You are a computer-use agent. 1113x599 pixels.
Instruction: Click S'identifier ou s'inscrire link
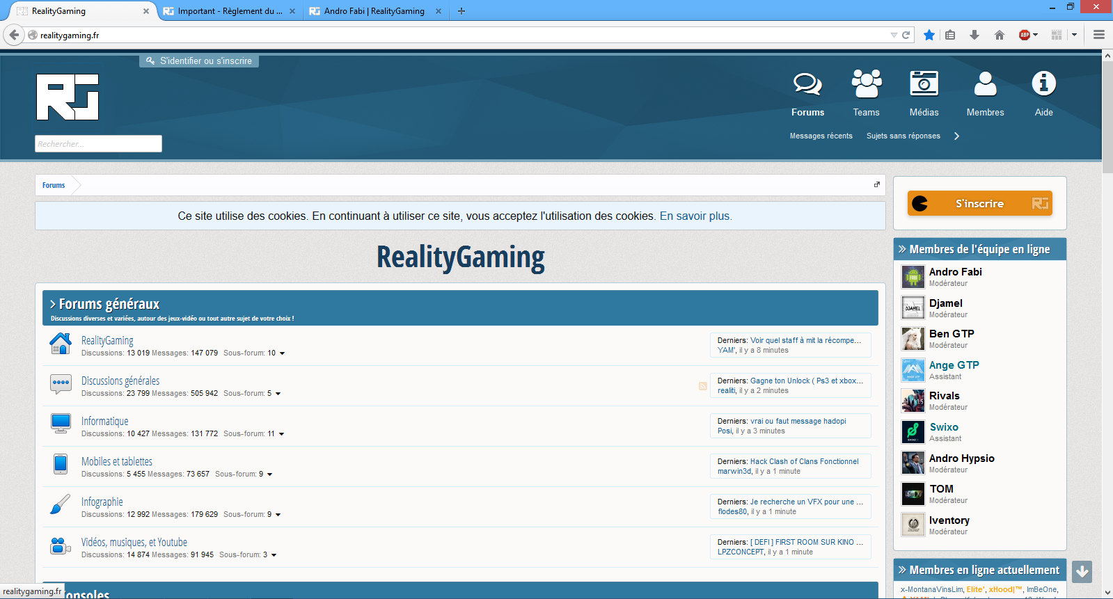[x=199, y=61]
